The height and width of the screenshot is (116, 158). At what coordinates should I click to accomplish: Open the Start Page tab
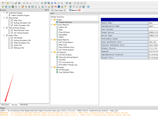point(58,10)
